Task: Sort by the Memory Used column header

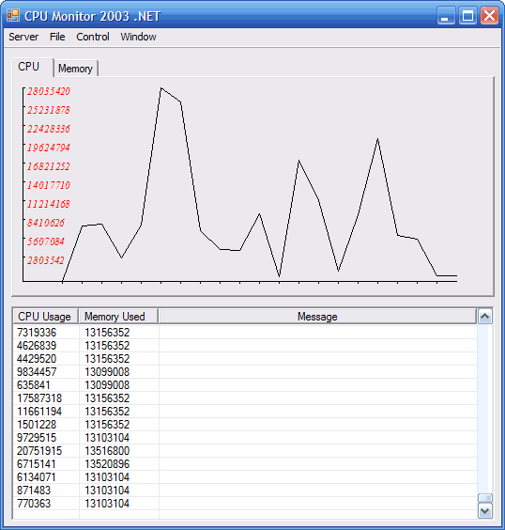Action: click(x=118, y=317)
